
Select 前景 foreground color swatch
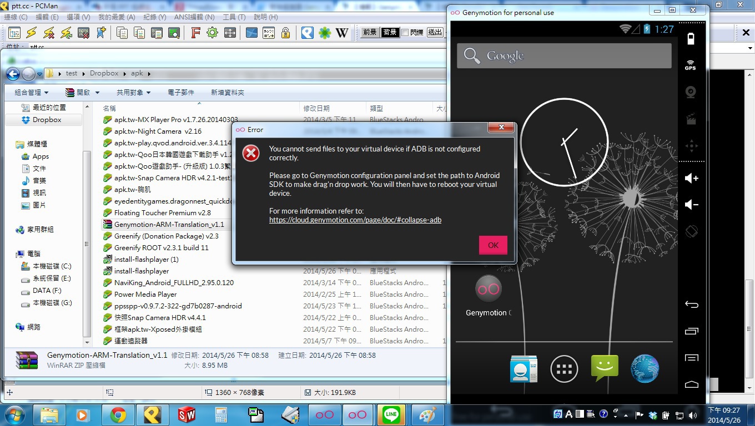click(x=370, y=32)
